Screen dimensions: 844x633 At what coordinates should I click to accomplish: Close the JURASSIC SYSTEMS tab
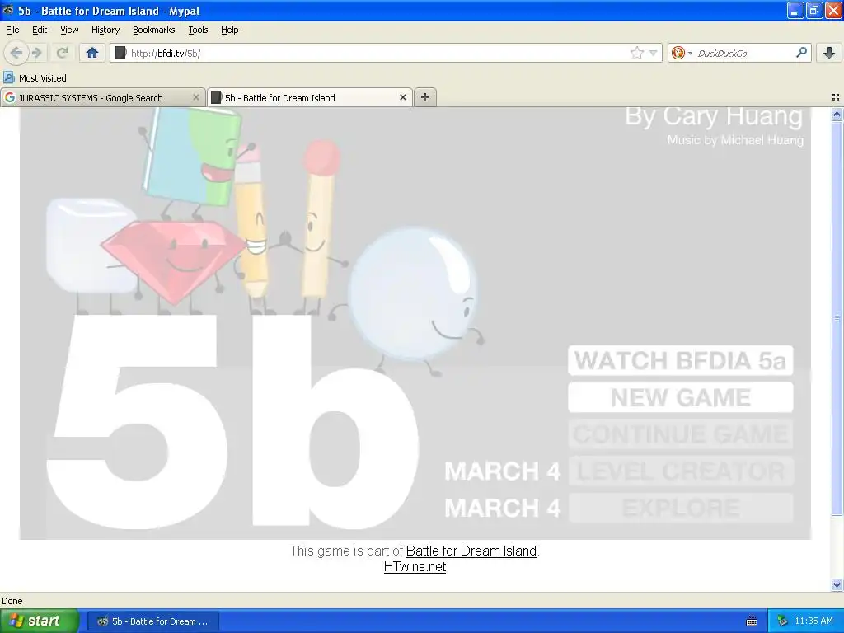[196, 97]
